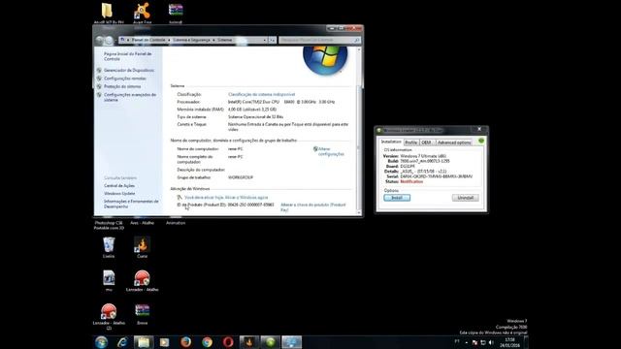Open Informações e Ferramentas de Desempenho link
This screenshot has width=621, height=349.
click(x=131, y=204)
